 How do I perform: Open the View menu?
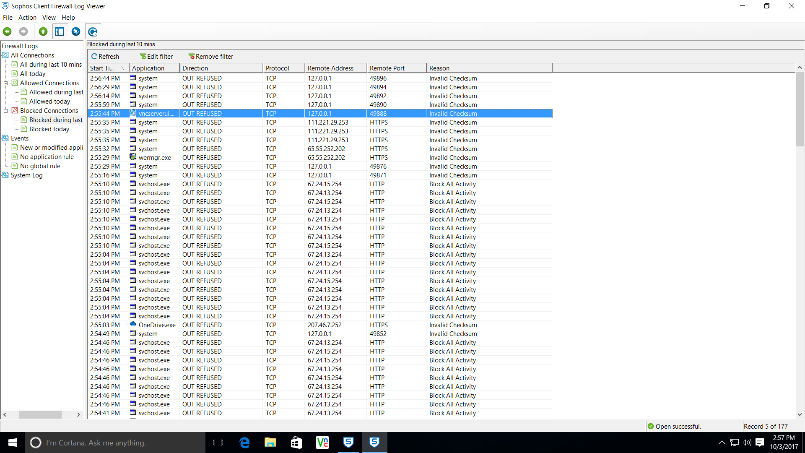click(49, 18)
